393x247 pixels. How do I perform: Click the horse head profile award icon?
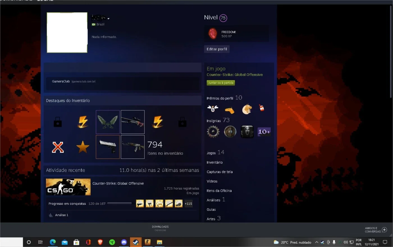click(x=247, y=109)
